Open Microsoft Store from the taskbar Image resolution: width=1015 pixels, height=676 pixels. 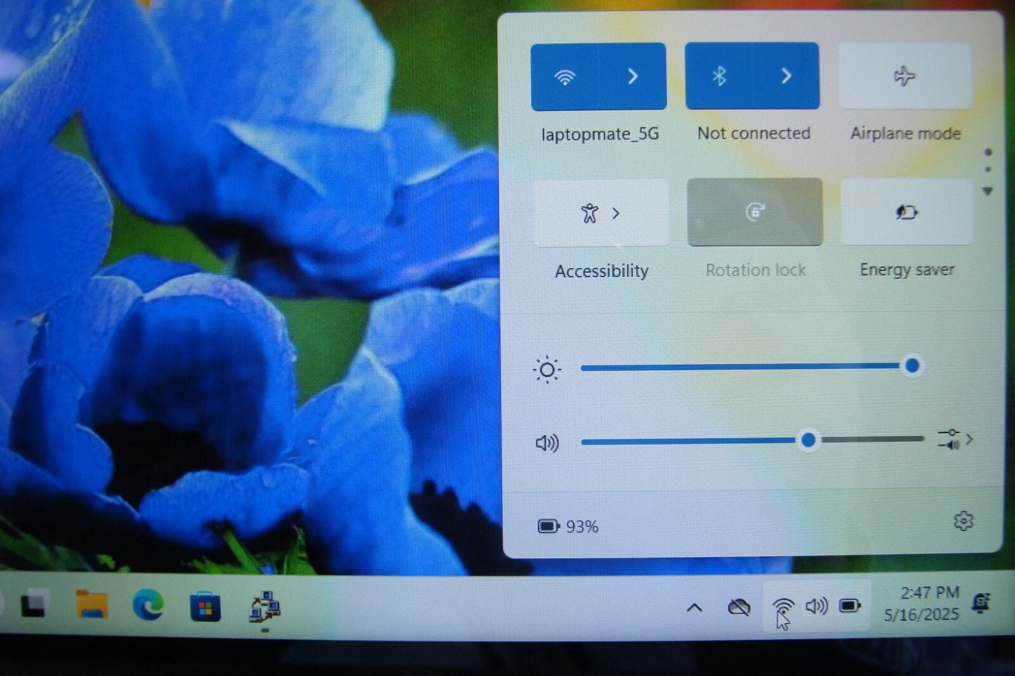[205, 608]
